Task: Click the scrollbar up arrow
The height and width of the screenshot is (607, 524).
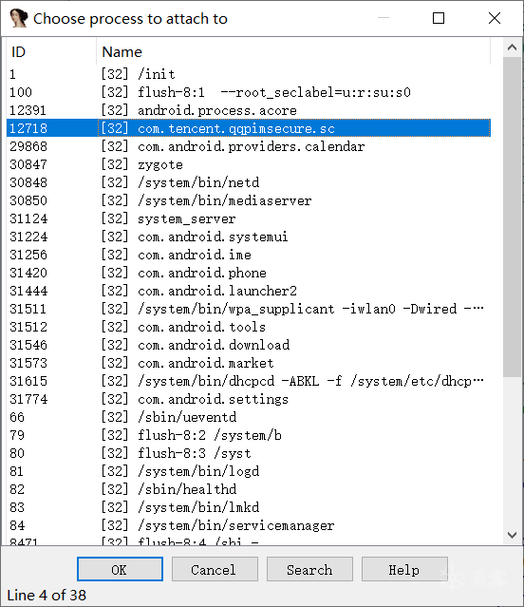Action: 512,47
